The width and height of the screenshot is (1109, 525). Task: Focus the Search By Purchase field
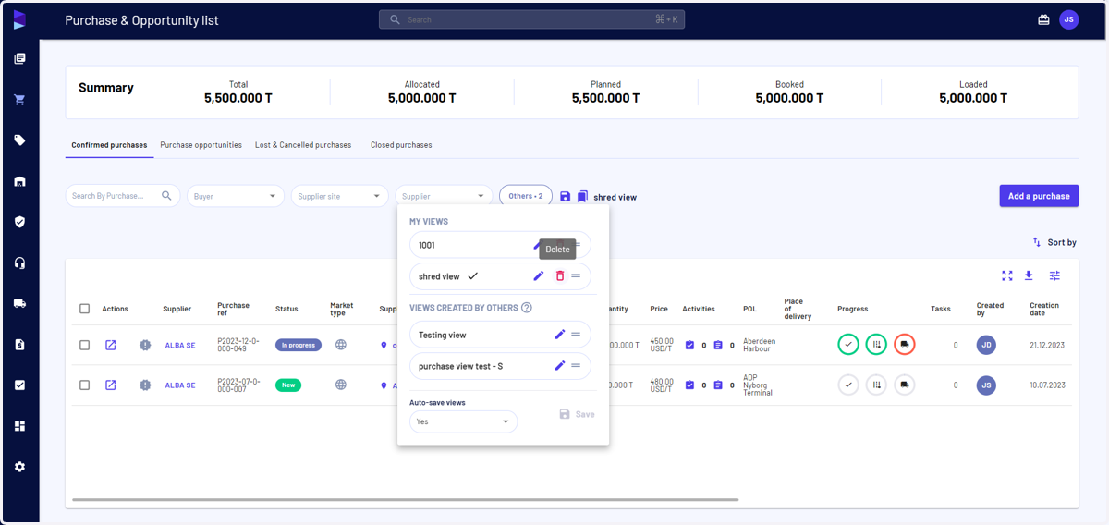click(123, 196)
